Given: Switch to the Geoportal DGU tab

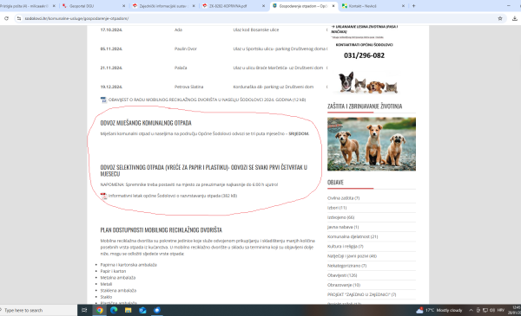Looking at the screenshot, I should point(94,6).
